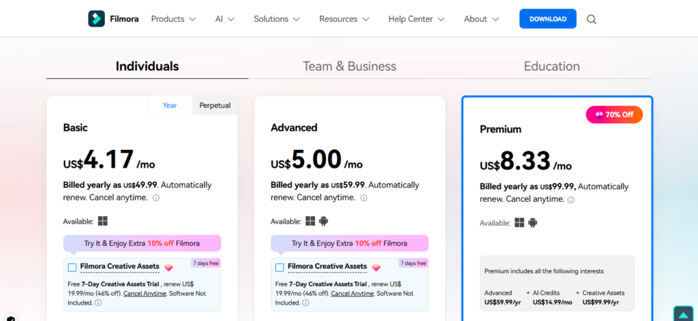This screenshot has height=321, width=698.
Task: Click the DOWNLOAD button
Action: (548, 18)
